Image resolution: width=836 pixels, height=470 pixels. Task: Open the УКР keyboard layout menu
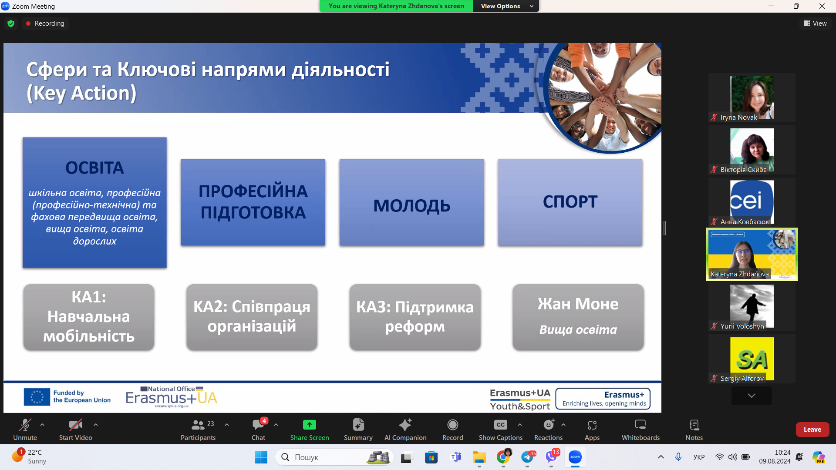pos(699,457)
